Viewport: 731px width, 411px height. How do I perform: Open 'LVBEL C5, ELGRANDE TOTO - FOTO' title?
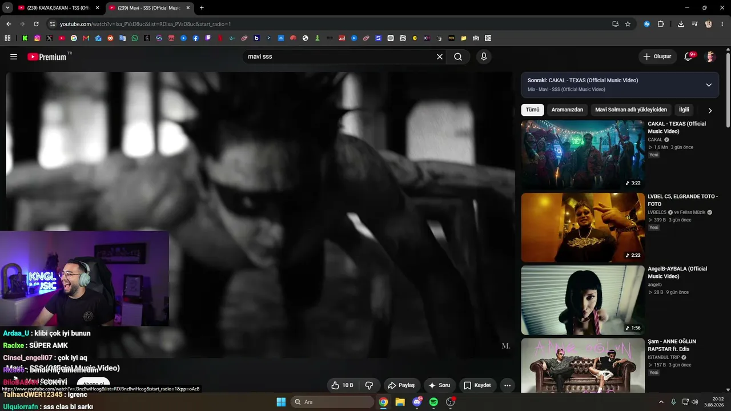click(x=682, y=200)
